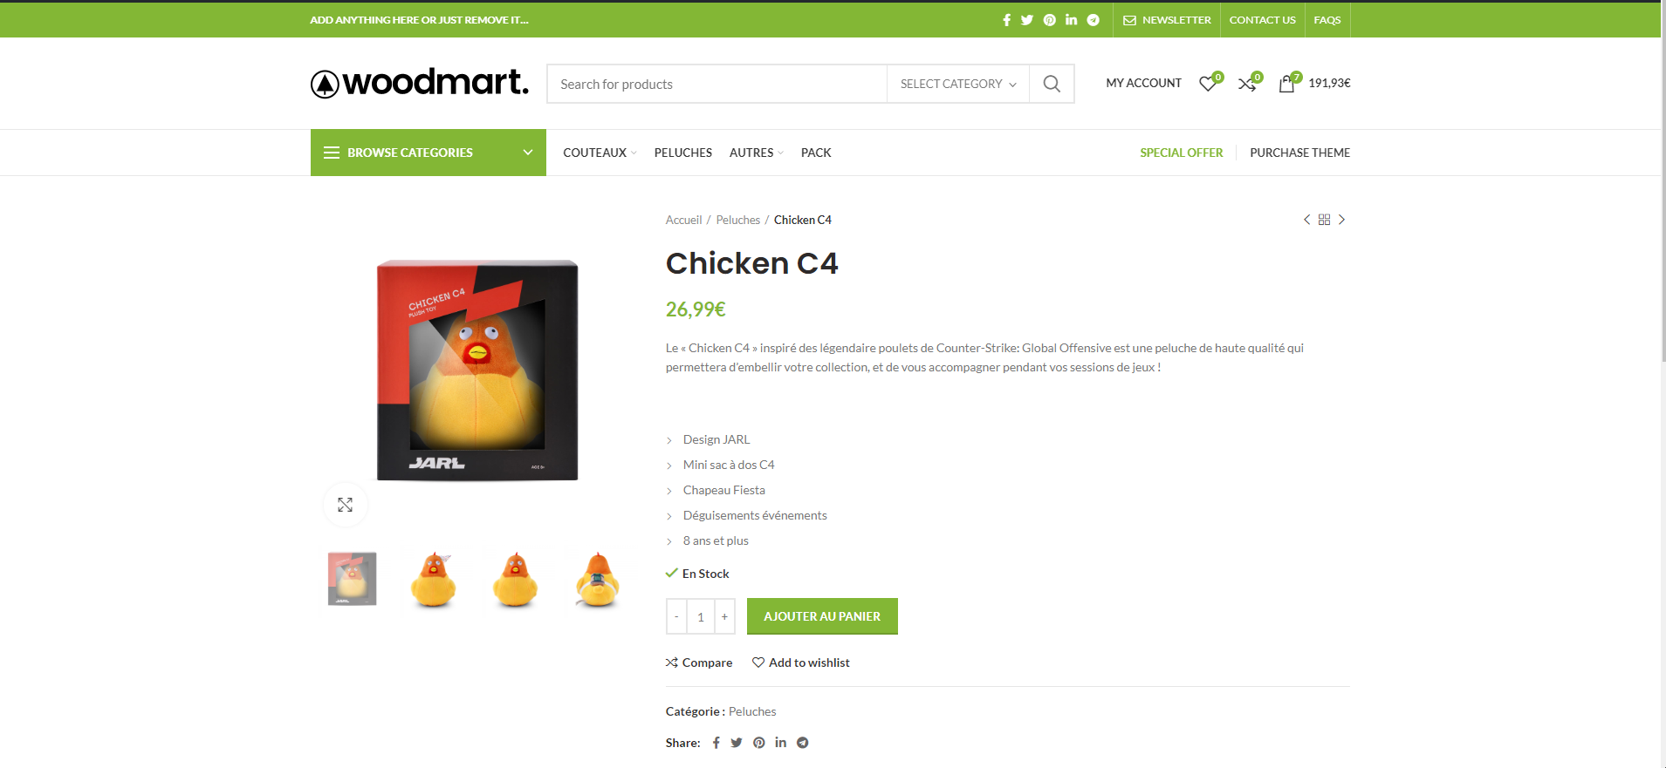This screenshot has width=1666, height=768.
Task: Expand the Select Category dropdown
Action: [958, 84]
